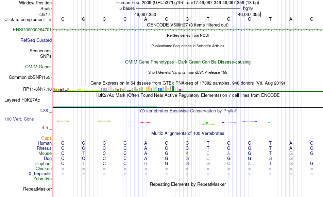
Task: Click the Scale track label
Action: (46, 8)
